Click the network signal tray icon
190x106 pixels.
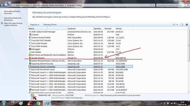(x=171, y=103)
